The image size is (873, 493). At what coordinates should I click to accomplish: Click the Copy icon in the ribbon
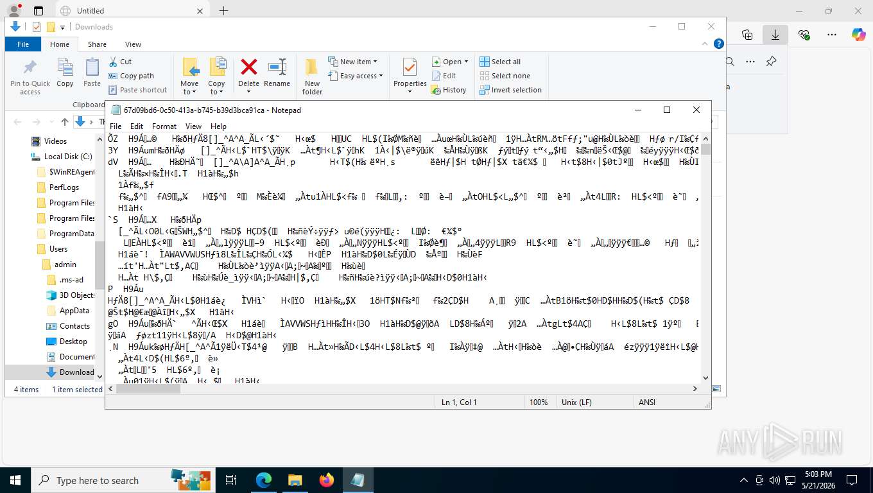click(65, 67)
